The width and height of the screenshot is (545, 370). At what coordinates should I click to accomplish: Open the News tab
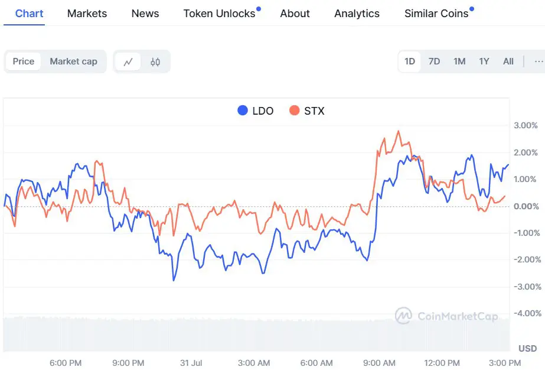tap(145, 13)
